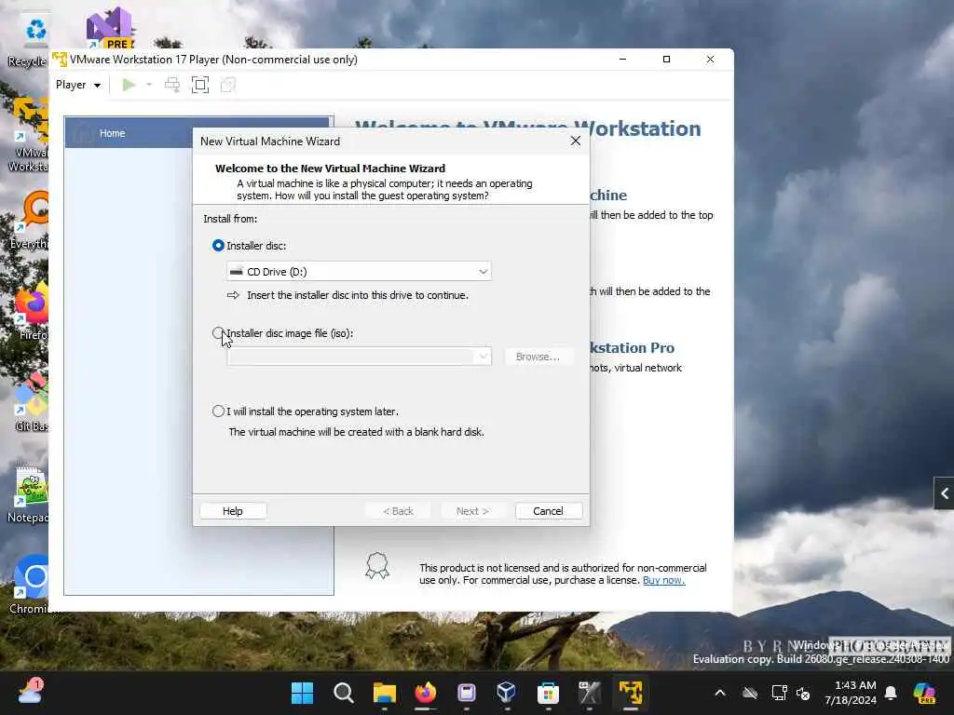Click the license ribbon badge icon
The height and width of the screenshot is (715, 954).
pyautogui.click(x=377, y=565)
